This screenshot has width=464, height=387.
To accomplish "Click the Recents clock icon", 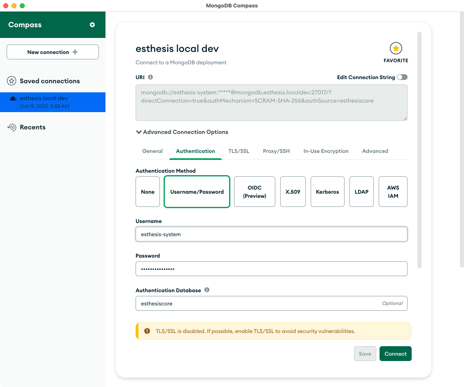I will [x=11, y=127].
